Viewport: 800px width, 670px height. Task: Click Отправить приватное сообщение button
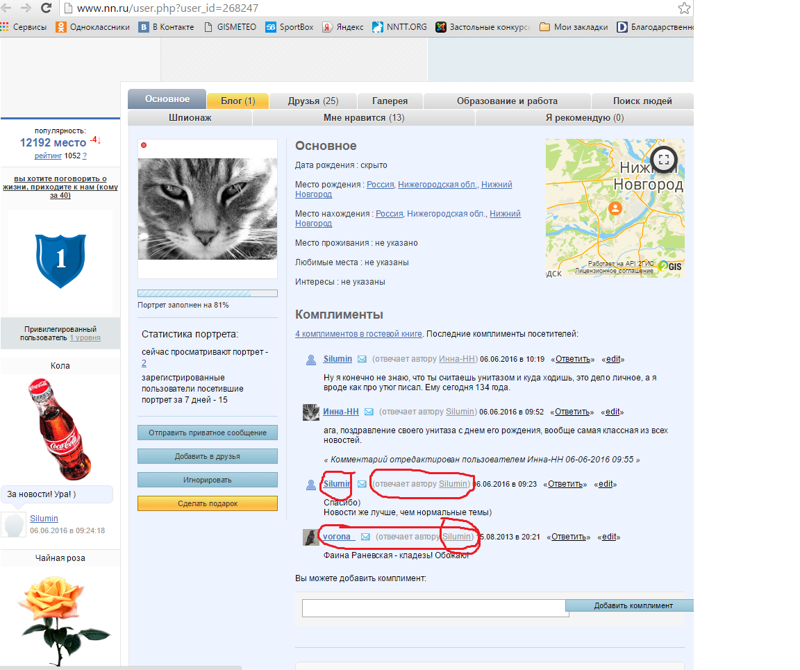(208, 433)
